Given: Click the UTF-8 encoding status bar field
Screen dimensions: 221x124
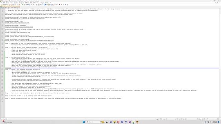Looking at the screenshot, I should coord(208,119).
